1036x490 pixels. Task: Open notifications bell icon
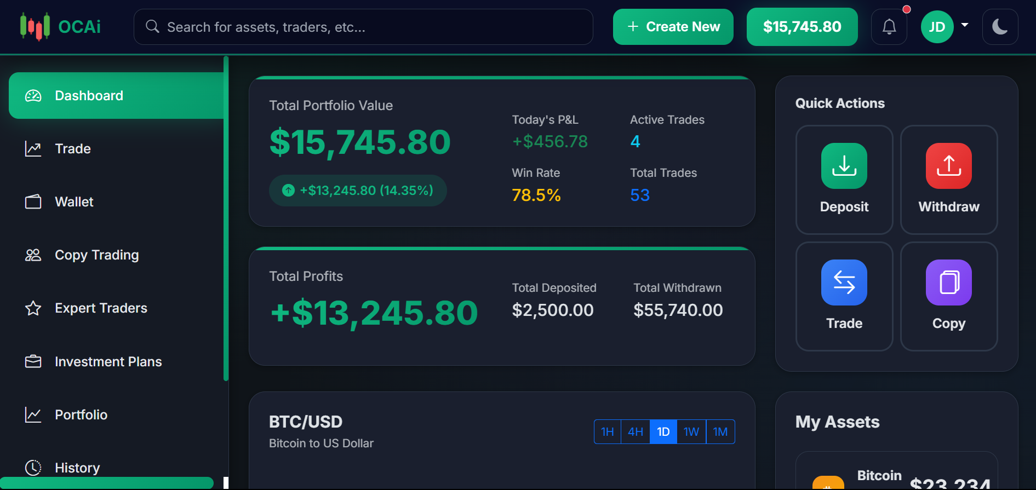889,27
